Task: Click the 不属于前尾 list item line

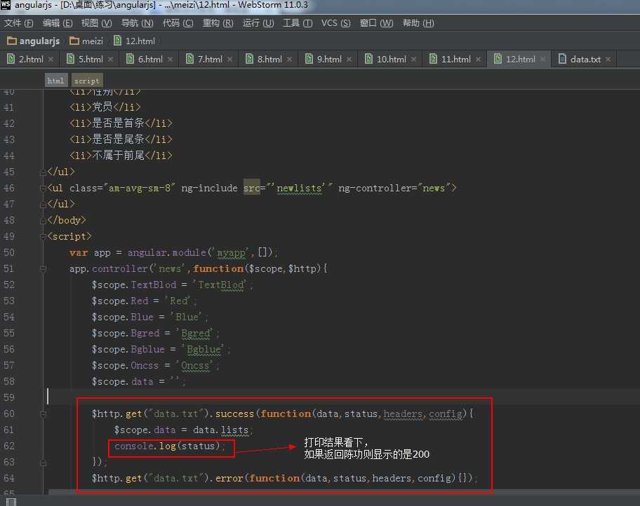Action: [x=121, y=156]
